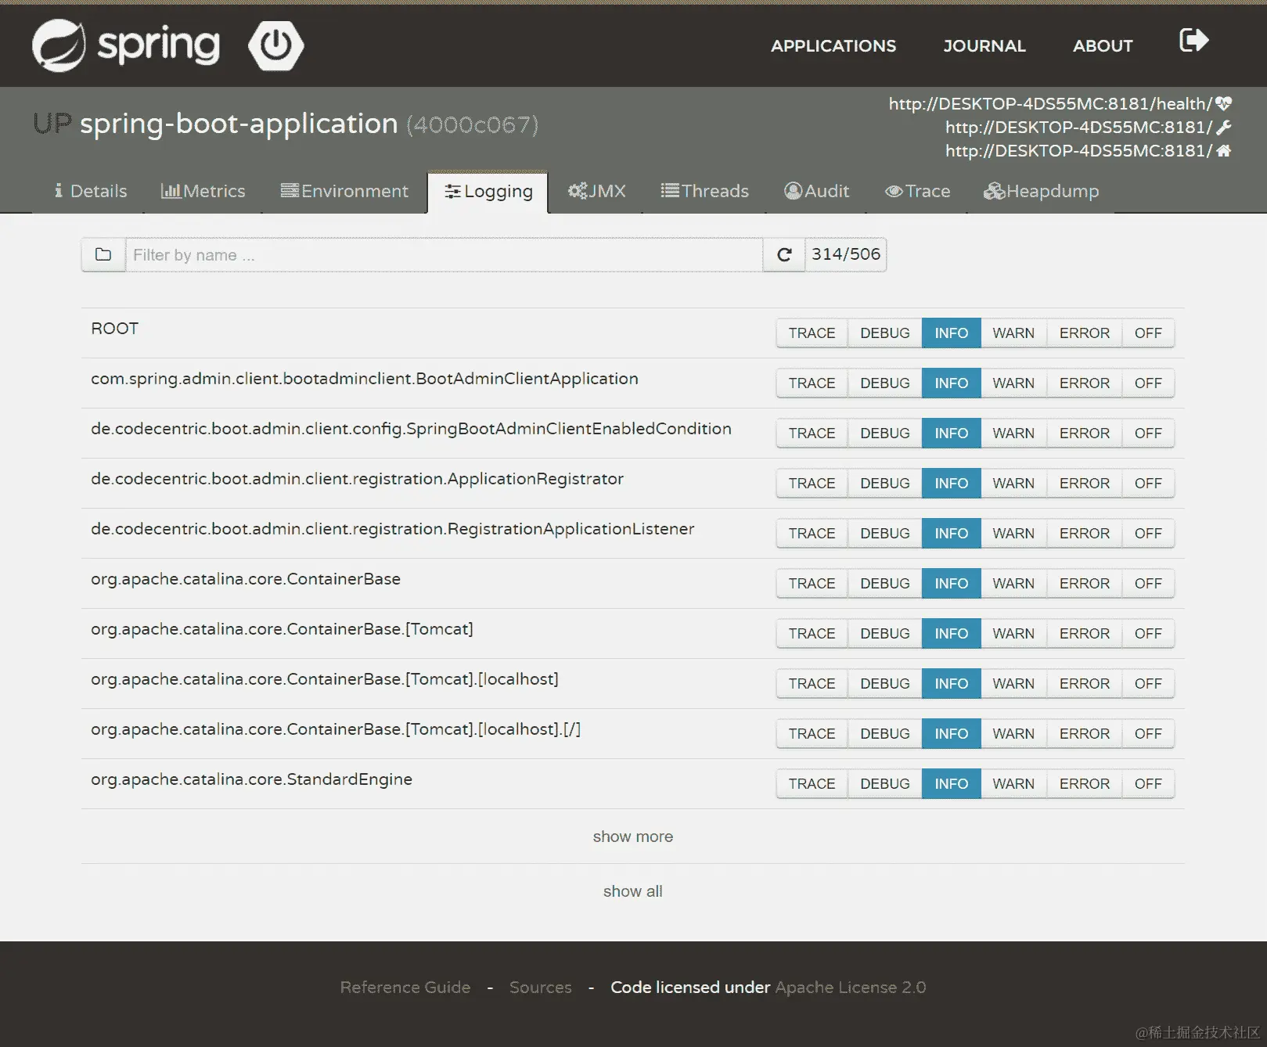Open the Applications menu
Screen dimensions: 1267x1047
pyautogui.click(x=833, y=45)
